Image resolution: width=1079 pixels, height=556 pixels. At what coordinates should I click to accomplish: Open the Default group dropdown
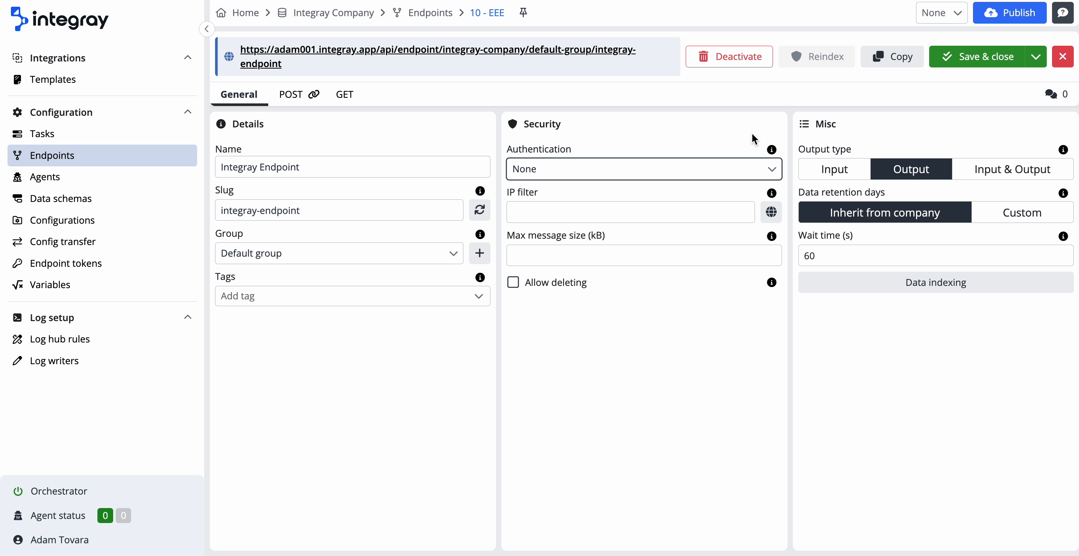click(x=338, y=253)
